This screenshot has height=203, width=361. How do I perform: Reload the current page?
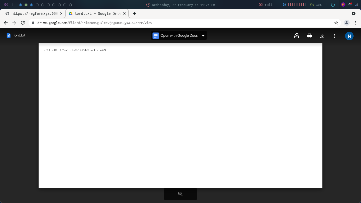(23, 23)
